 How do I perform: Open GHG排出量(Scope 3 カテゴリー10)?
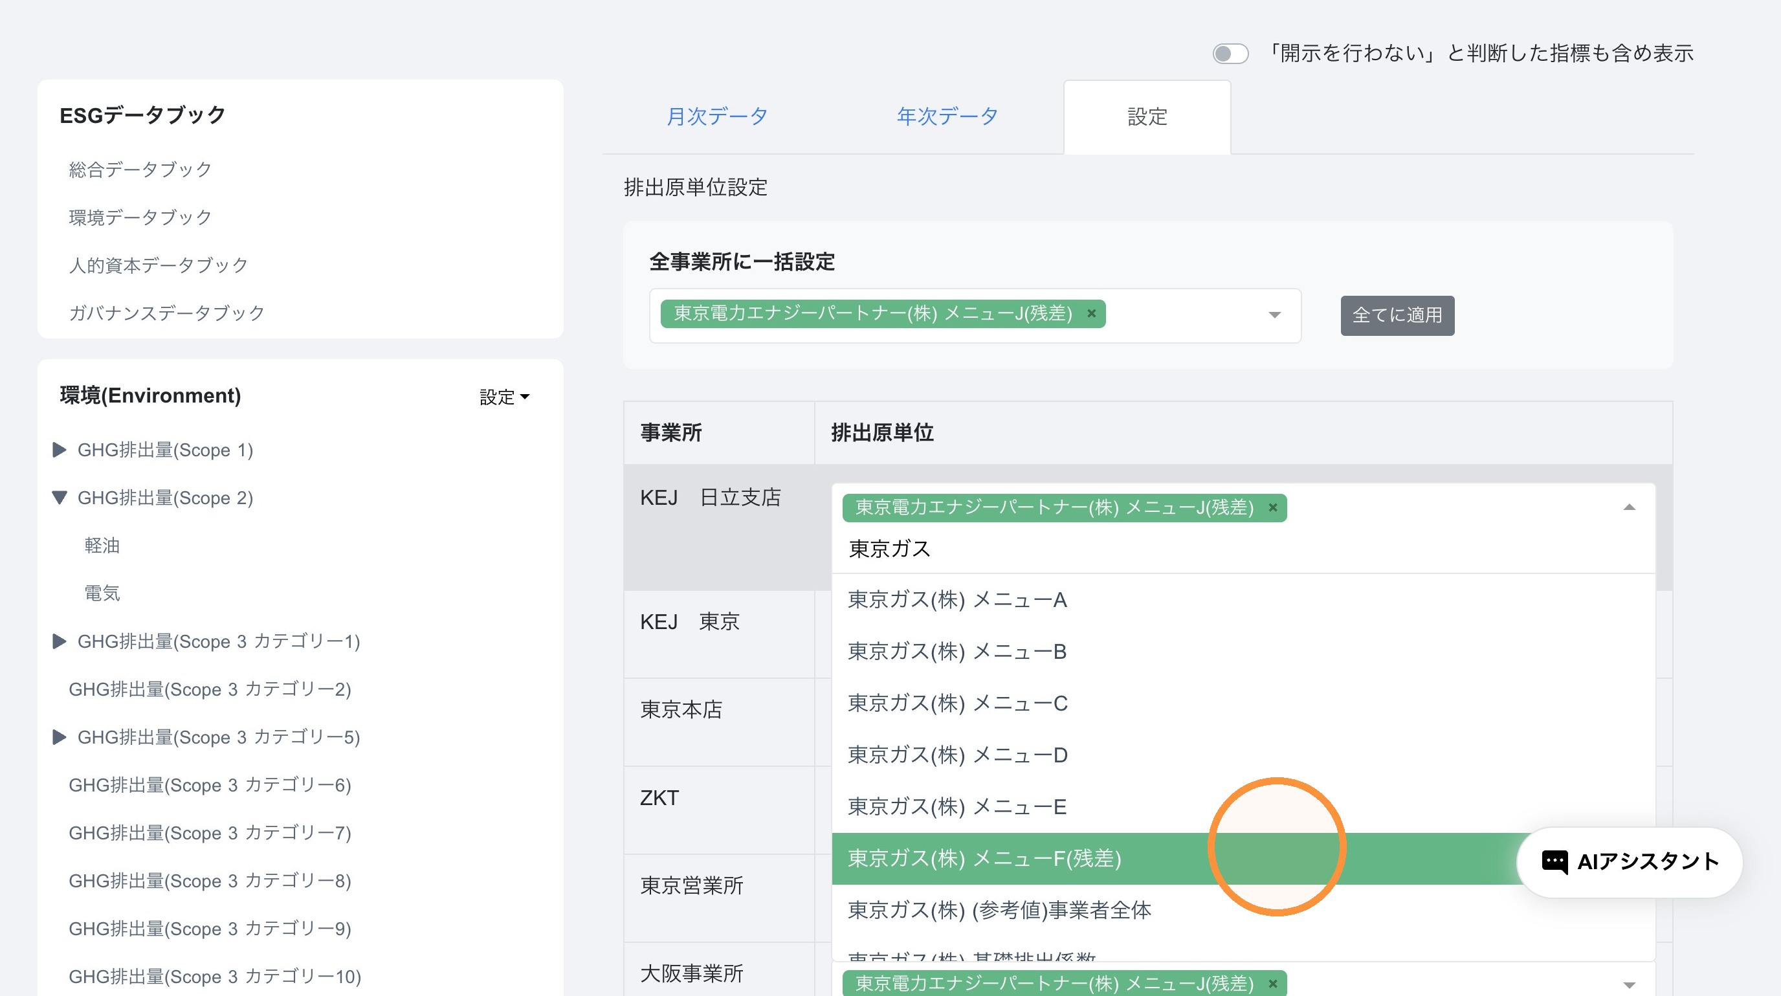[x=215, y=976]
